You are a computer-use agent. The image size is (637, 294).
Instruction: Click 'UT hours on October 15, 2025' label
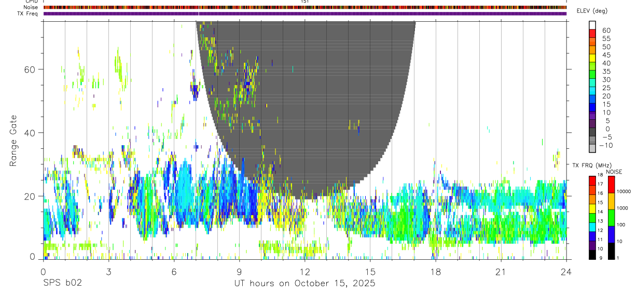coord(304,284)
